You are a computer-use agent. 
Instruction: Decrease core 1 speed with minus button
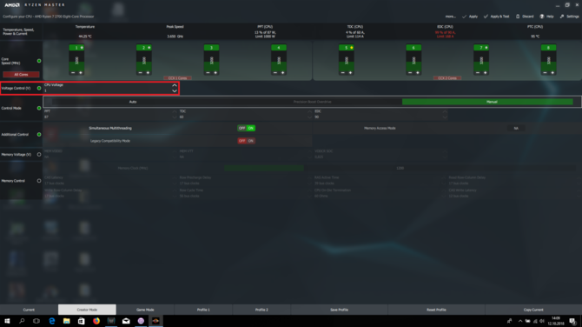tap(73, 73)
